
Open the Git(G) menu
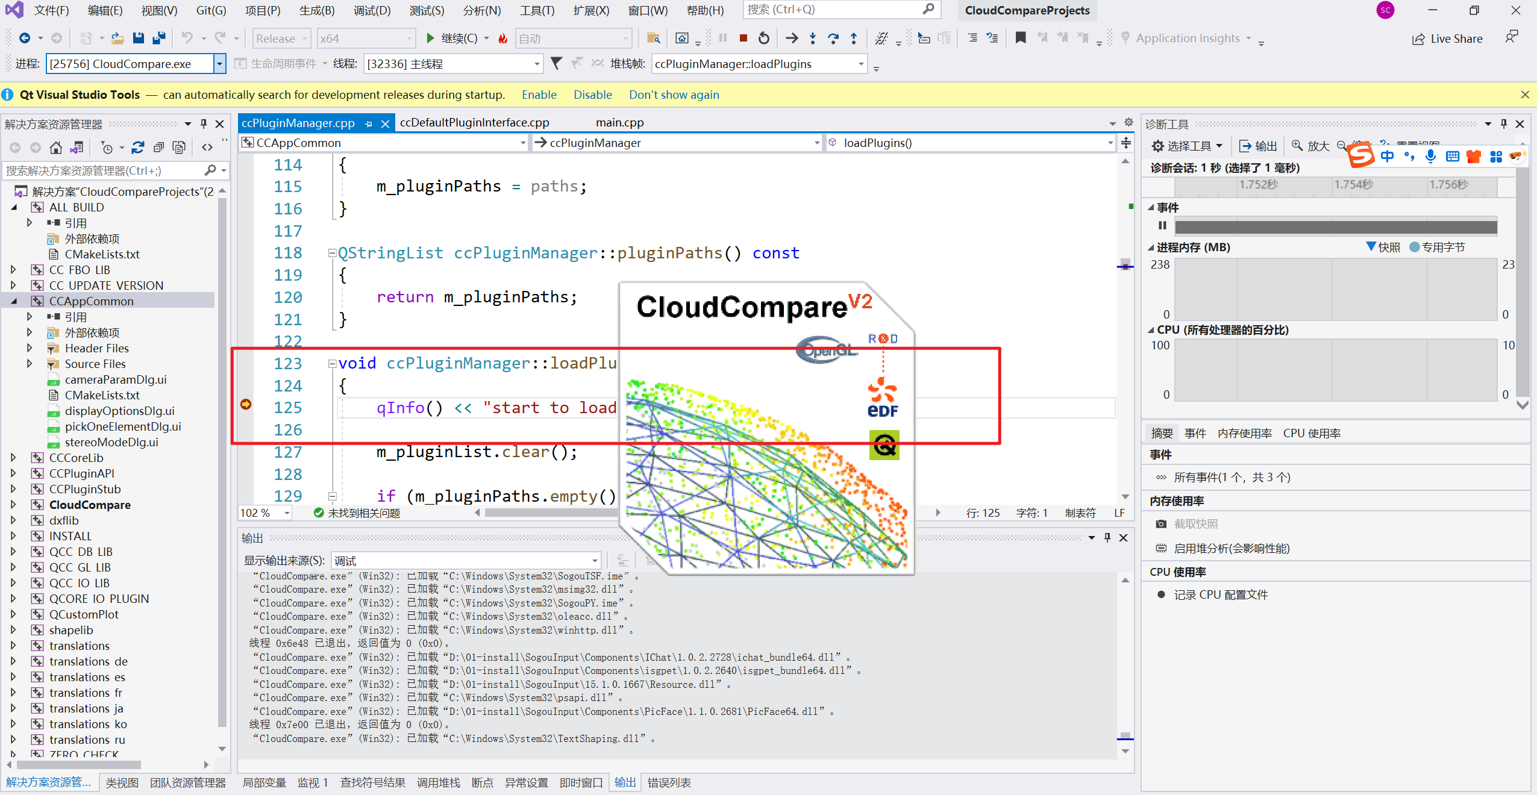coord(211,10)
